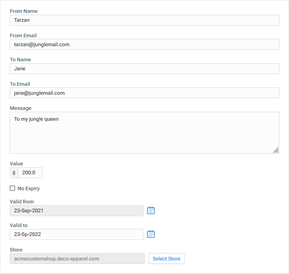Click into the From Email field
Image resolution: width=289 pixels, height=274 pixels.
(x=144, y=44)
